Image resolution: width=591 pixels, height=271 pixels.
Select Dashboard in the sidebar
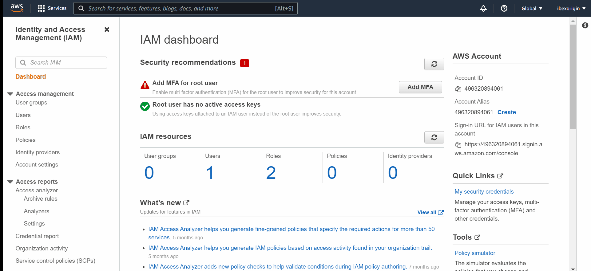pyautogui.click(x=31, y=77)
